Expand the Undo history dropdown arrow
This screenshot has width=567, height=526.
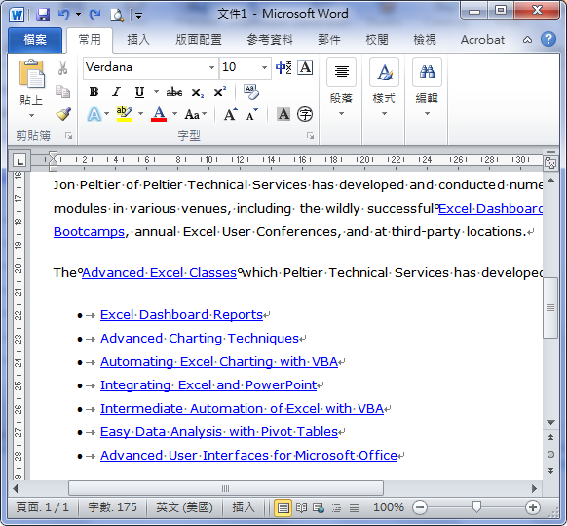coord(78,15)
